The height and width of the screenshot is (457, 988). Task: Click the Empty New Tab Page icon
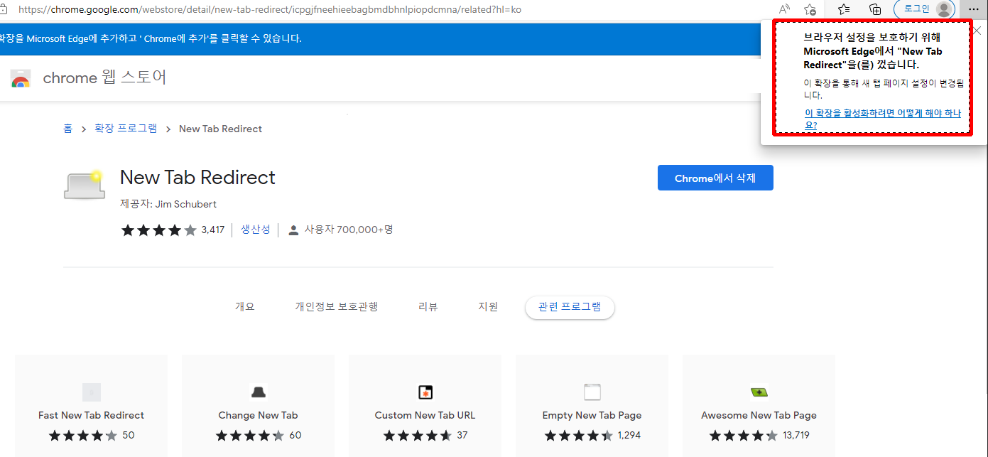click(592, 392)
